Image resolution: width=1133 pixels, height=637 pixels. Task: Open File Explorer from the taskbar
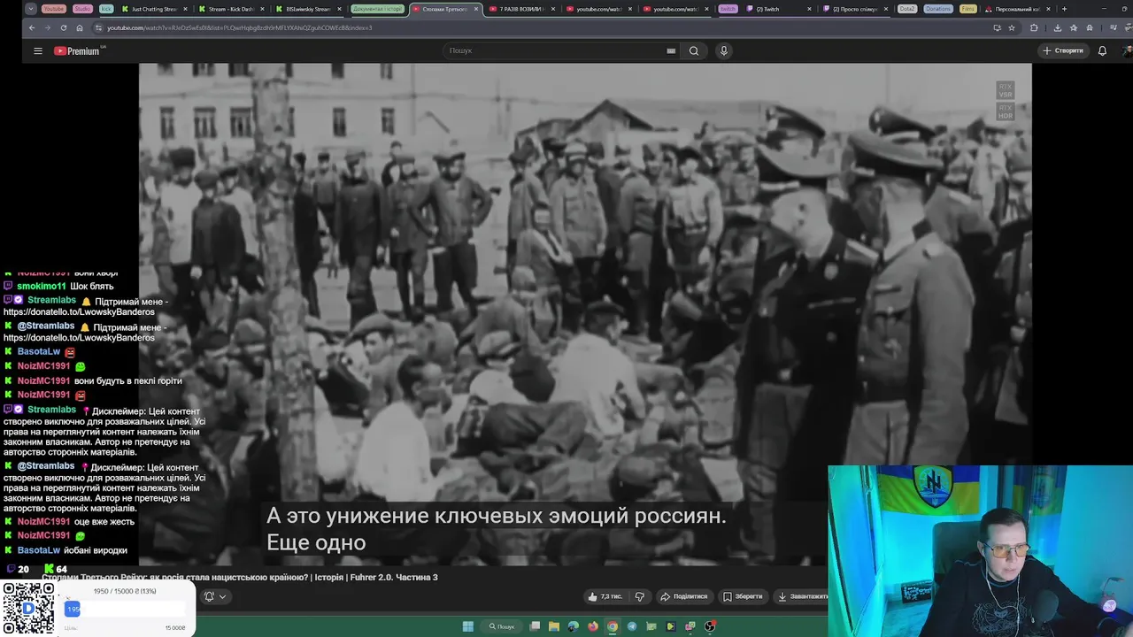coord(554,626)
